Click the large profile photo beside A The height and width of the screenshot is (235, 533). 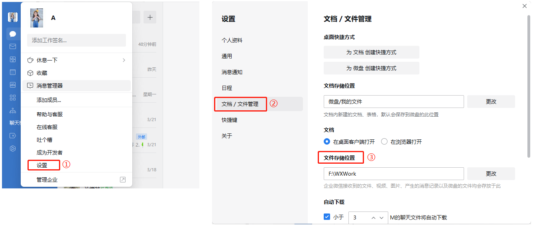[37, 18]
